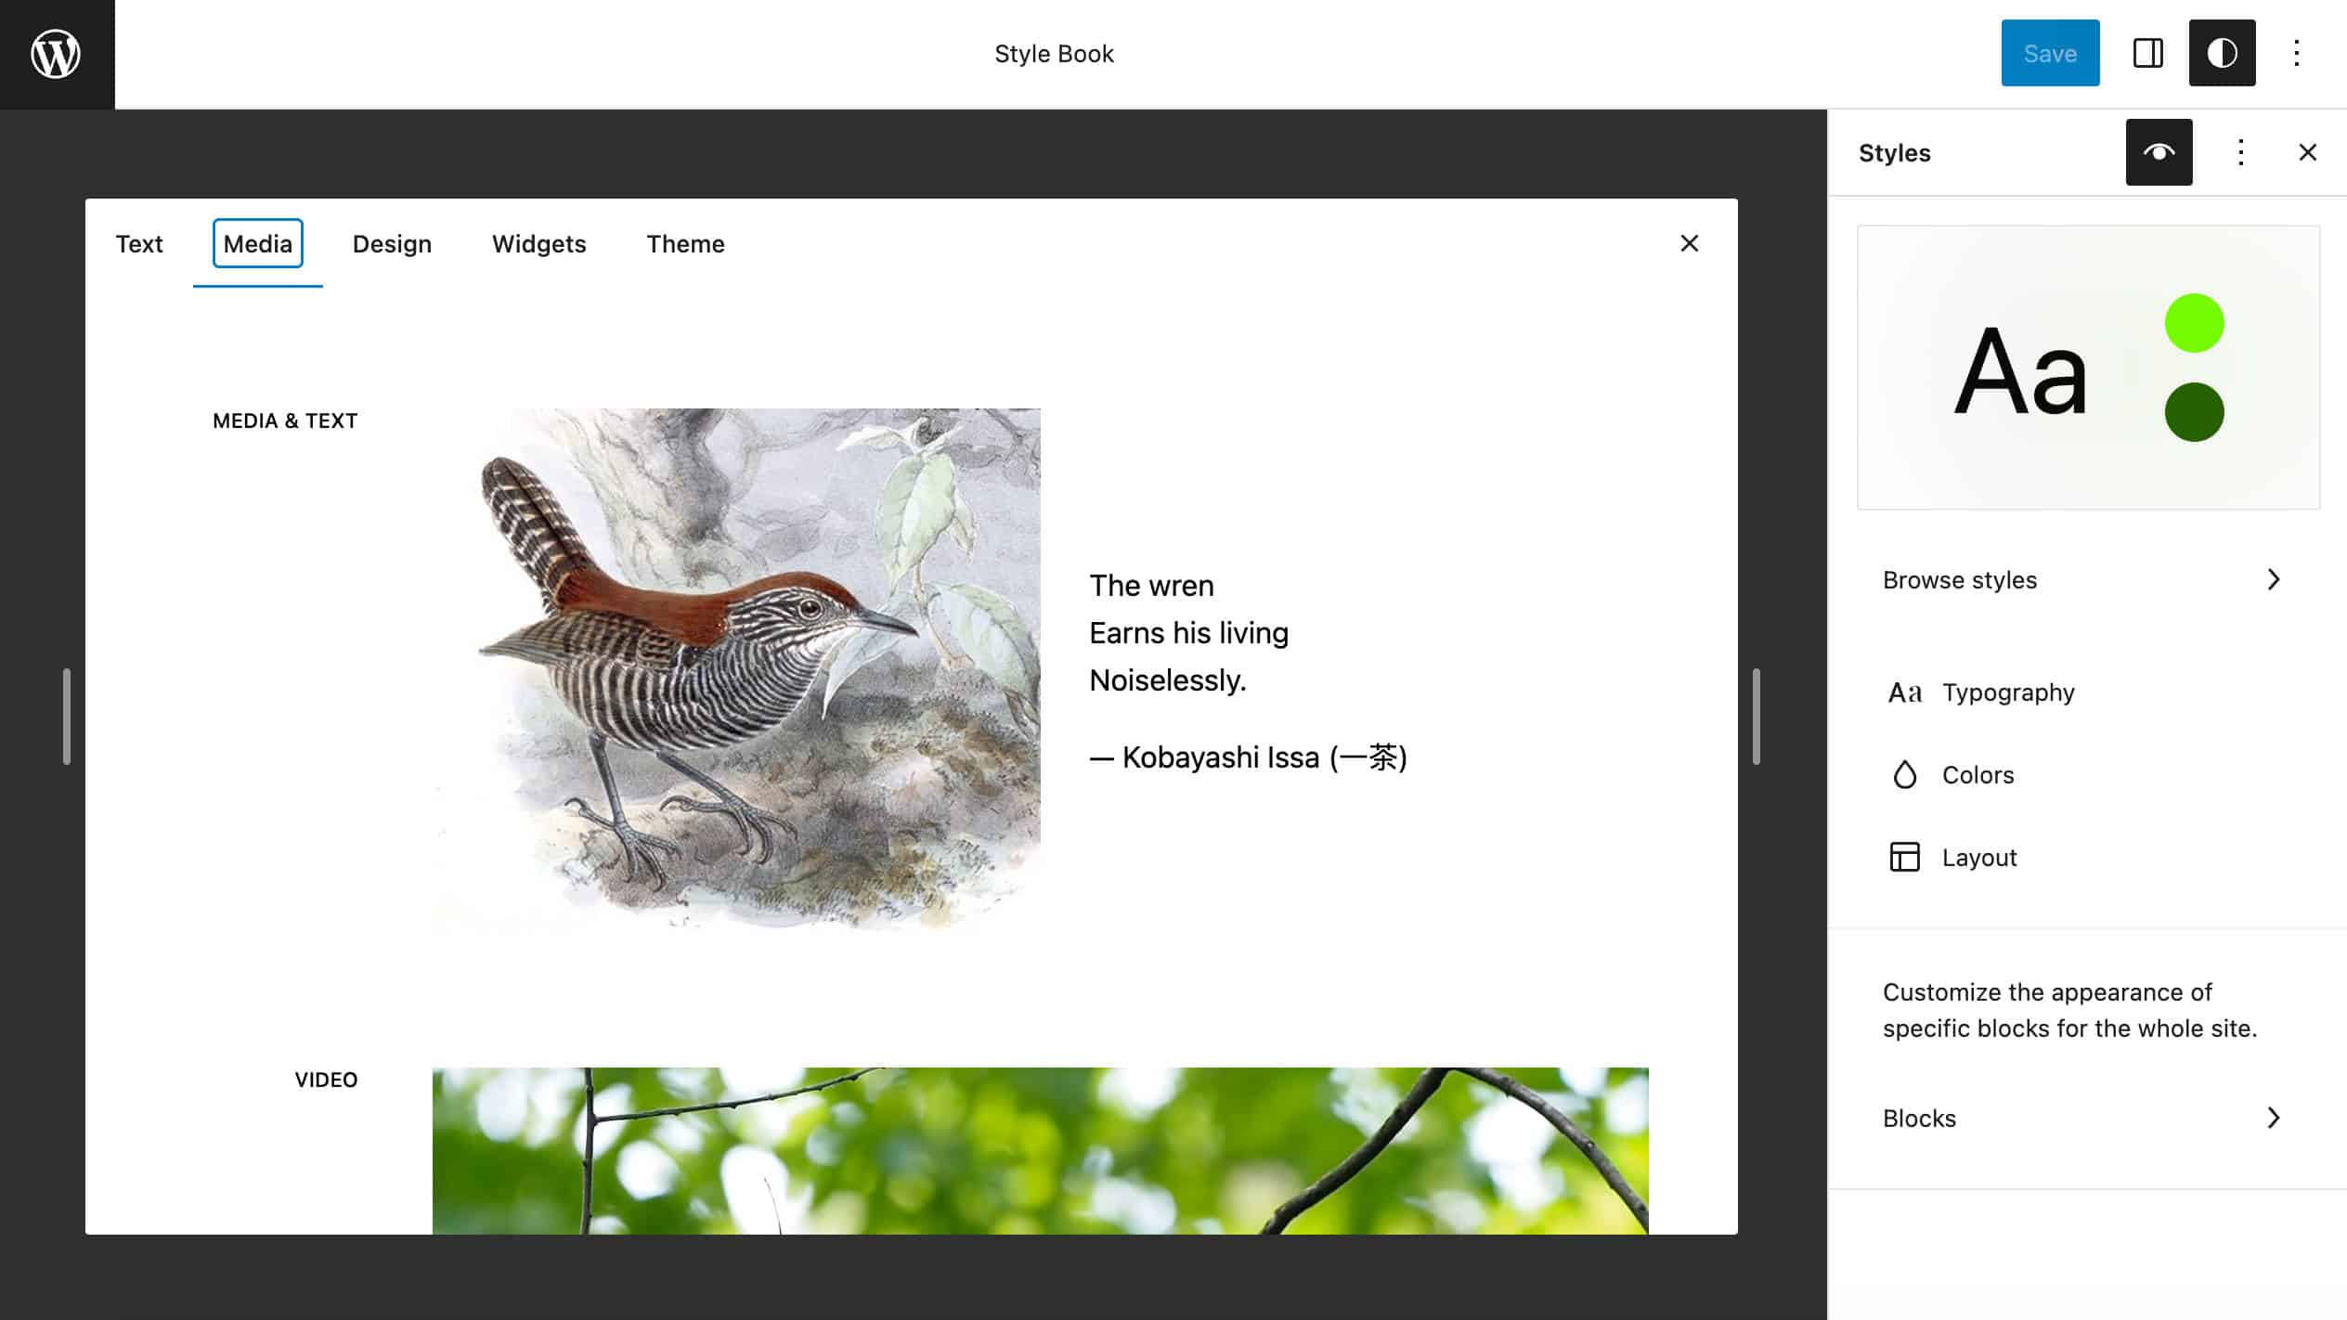2347x1320 pixels.
Task: Click the Layout settings icon
Action: (1904, 856)
